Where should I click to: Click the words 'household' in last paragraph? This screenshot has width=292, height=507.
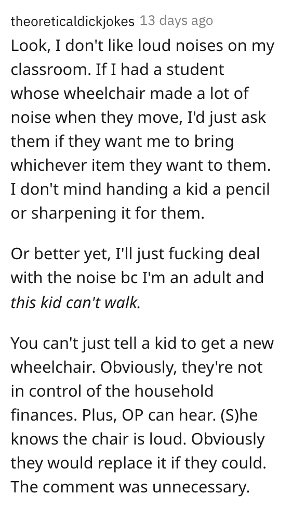point(174,391)
